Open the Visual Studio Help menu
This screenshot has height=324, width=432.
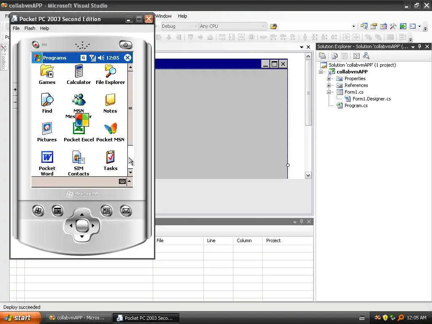182,16
